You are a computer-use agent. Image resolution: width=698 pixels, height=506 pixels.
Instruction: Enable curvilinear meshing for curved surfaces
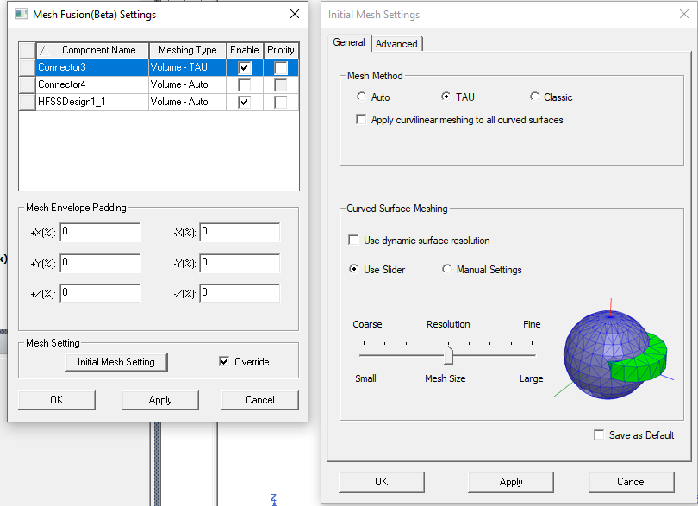pyautogui.click(x=361, y=120)
